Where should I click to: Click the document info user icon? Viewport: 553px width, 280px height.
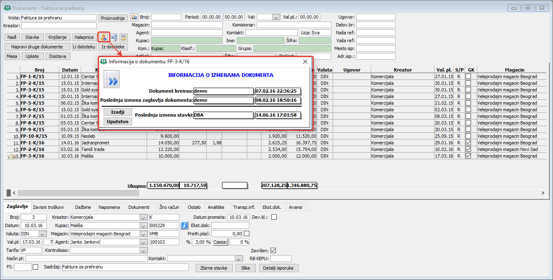click(x=104, y=37)
